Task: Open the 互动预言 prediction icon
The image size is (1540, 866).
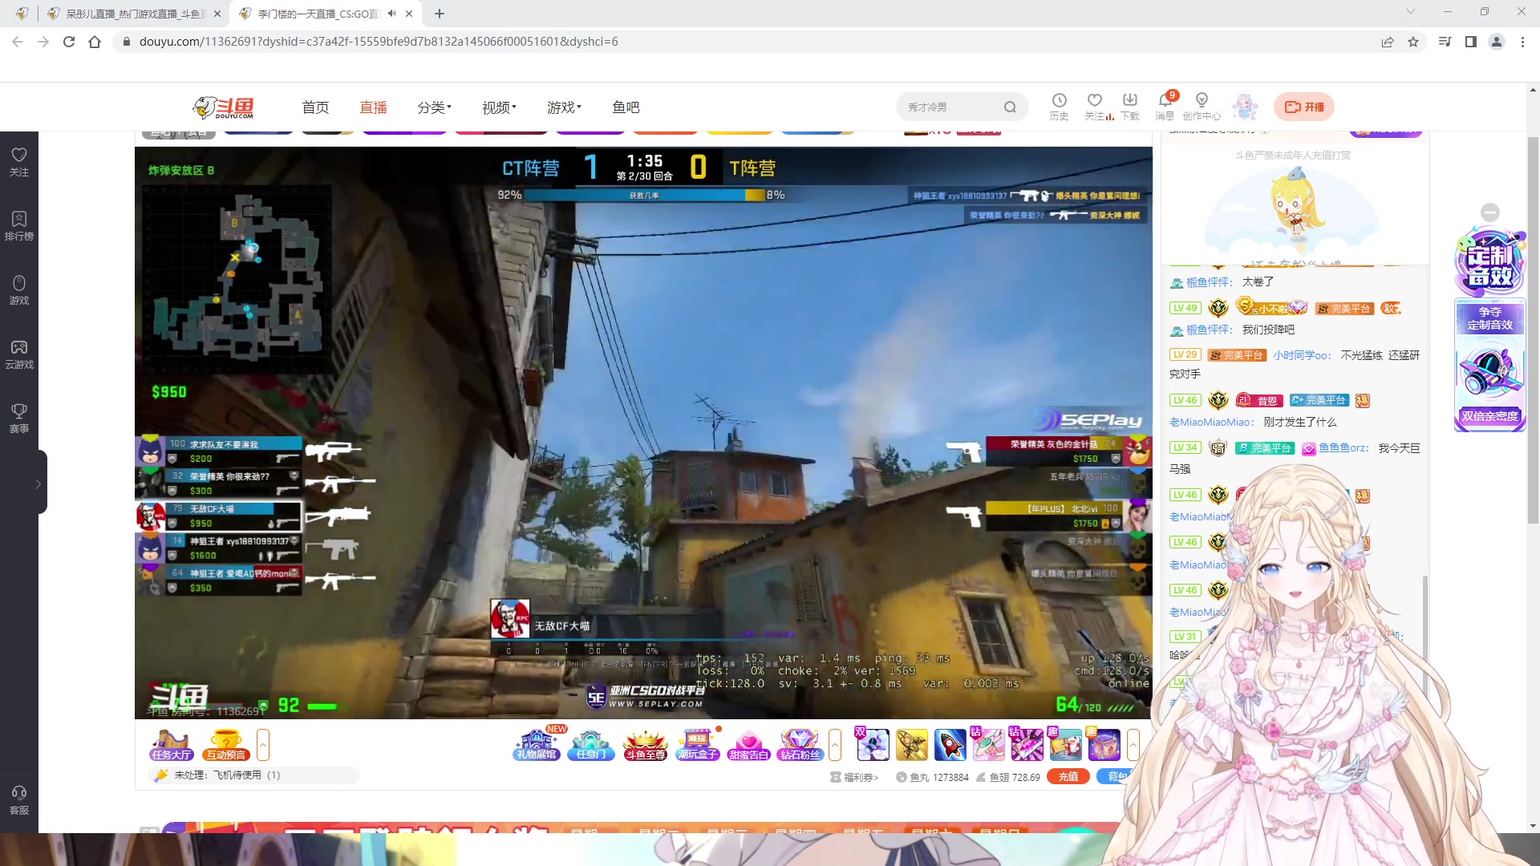Action: [x=226, y=745]
